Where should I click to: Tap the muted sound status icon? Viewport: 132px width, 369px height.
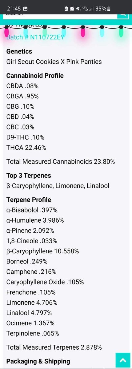78,9
